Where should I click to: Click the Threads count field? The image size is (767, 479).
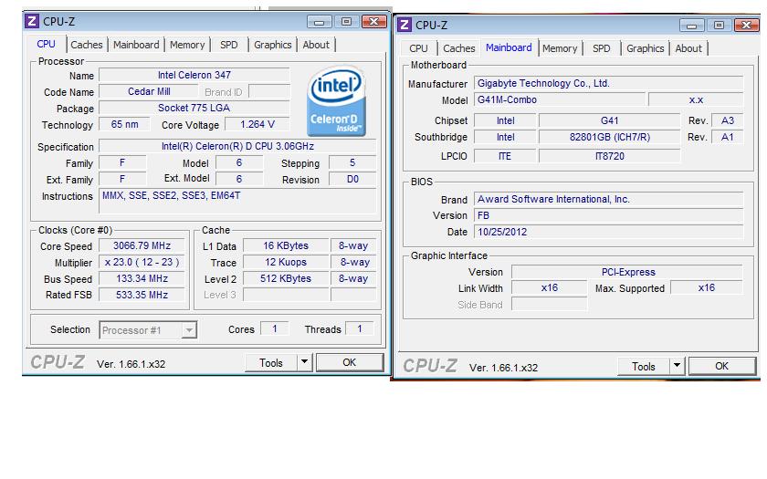click(360, 328)
